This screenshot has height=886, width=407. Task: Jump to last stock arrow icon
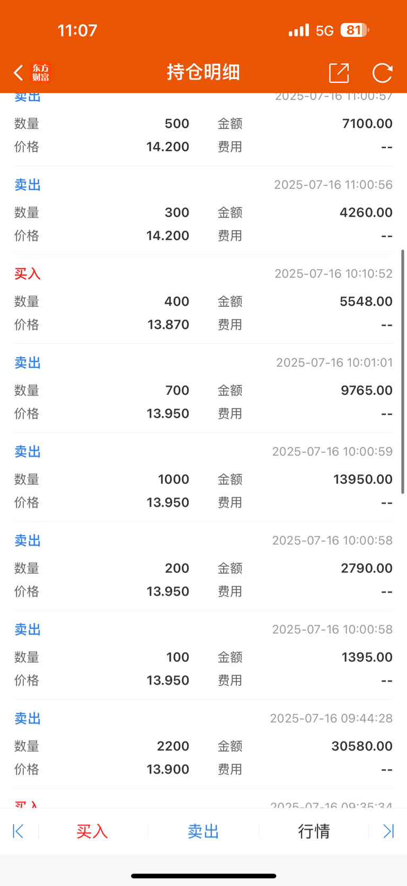pyautogui.click(x=388, y=831)
